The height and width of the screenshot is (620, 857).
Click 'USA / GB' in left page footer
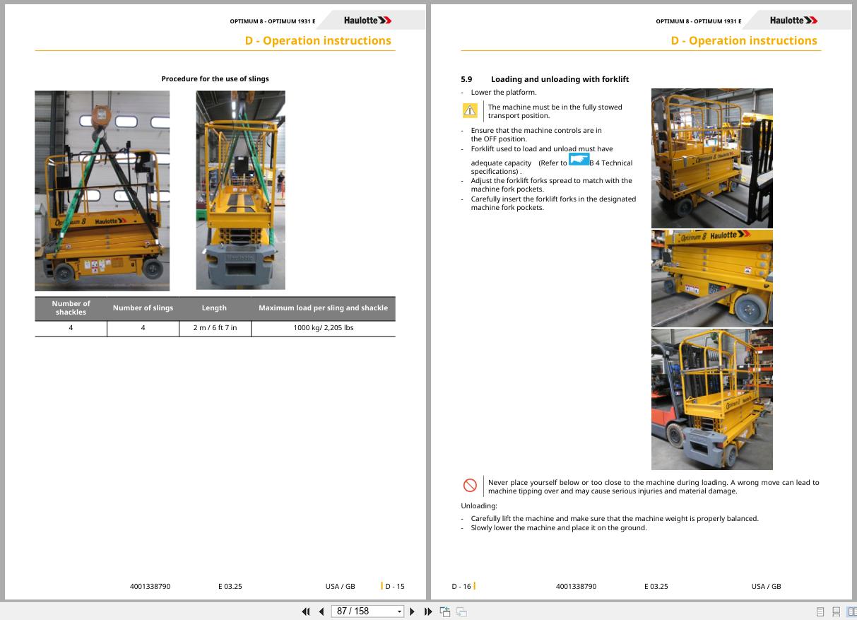[x=341, y=586]
